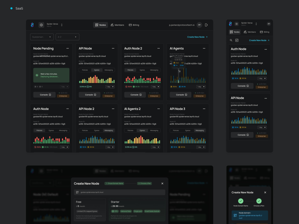299x224 pixels.
Task: Open 1 day dropdown on mobile Auth Node card
Action: tap(262, 78)
